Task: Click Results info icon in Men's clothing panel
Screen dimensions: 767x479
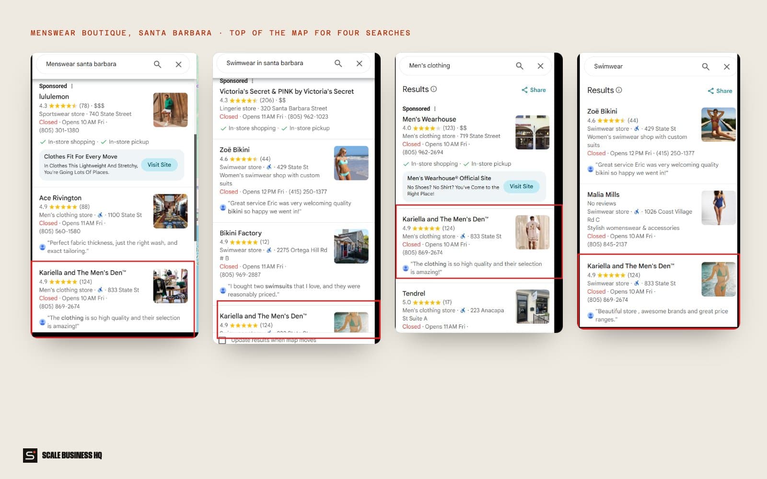Action: [x=433, y=89]
